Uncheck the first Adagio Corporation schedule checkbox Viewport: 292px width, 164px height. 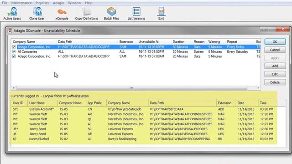(x=14, y=47)
